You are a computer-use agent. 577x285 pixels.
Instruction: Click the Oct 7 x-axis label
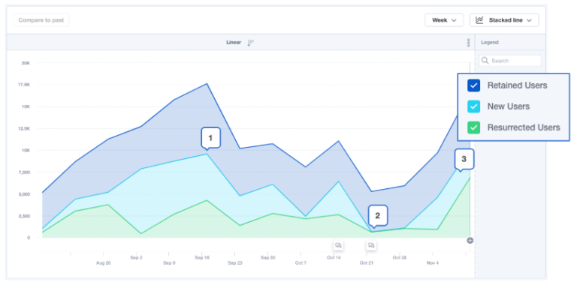tap(301, 263)
